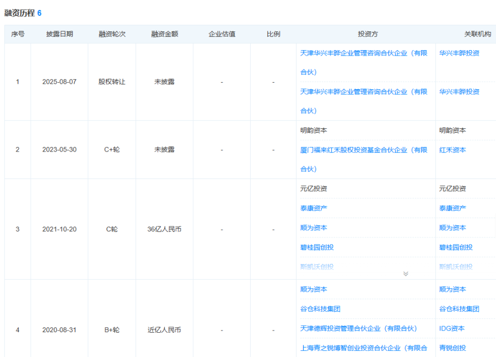
Task: Click the 关联机构 column header
Action: tap(477, 34)
